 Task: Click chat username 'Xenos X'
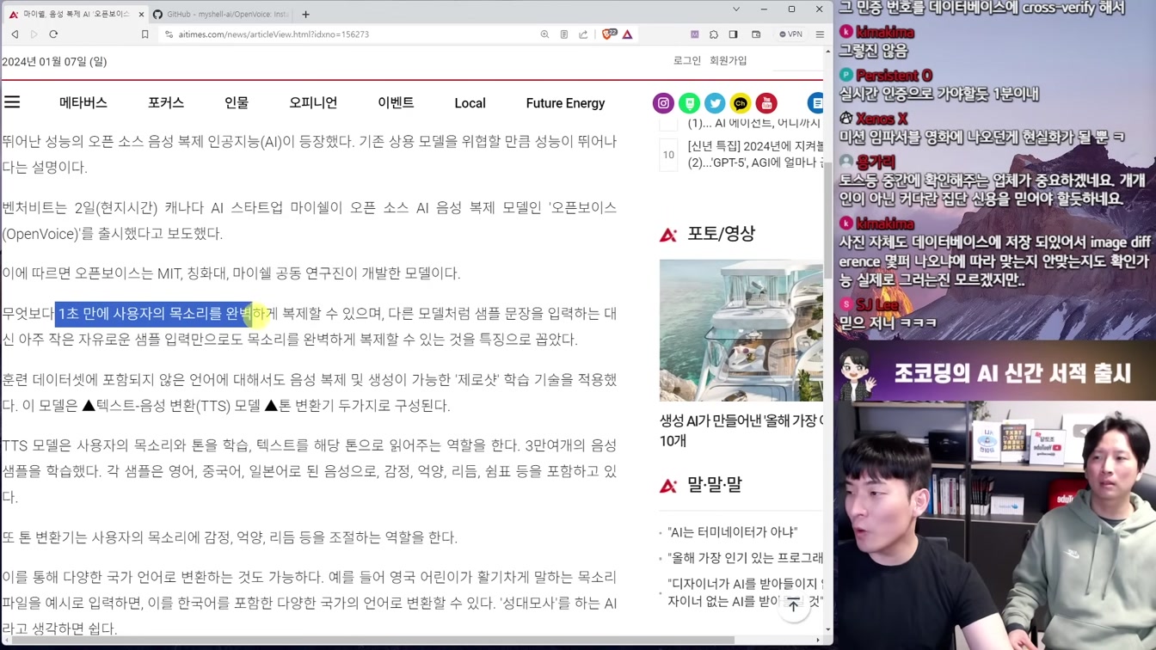[882, 119]
